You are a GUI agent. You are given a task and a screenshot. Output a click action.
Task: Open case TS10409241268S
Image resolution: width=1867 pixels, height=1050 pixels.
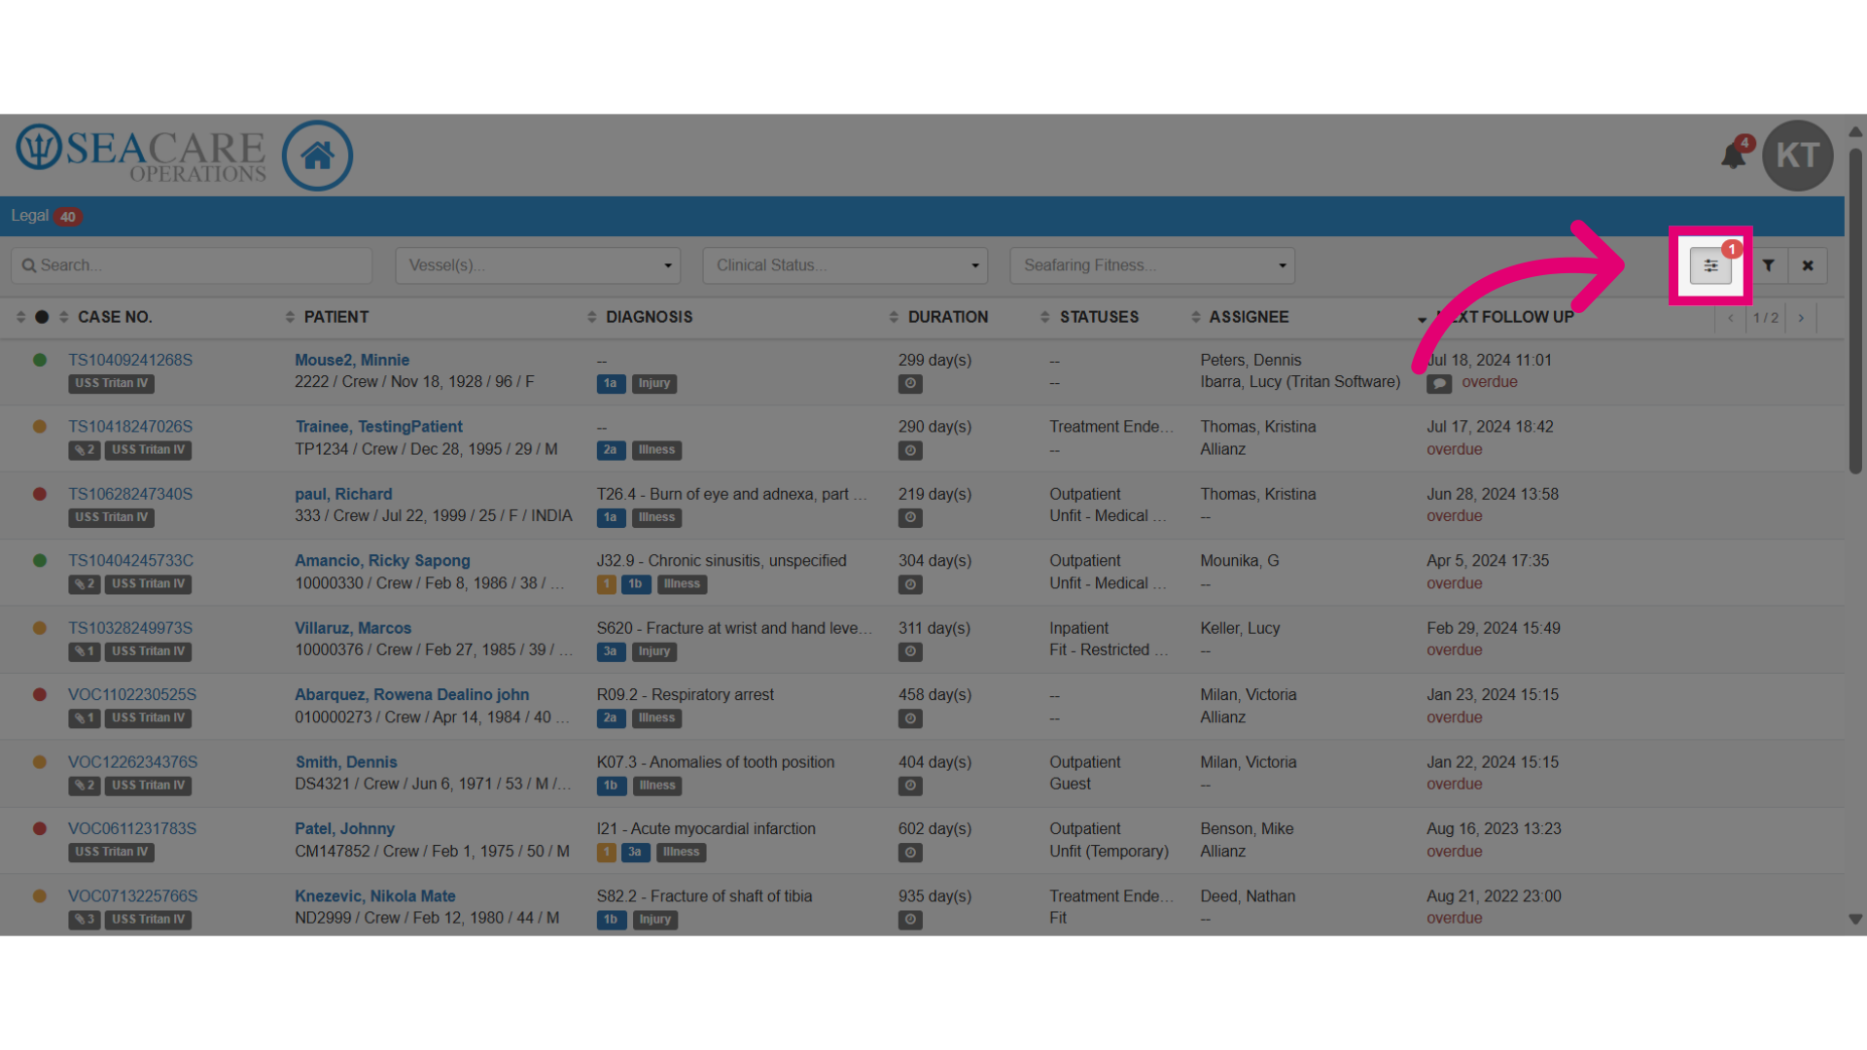click(x=130, y=361)
